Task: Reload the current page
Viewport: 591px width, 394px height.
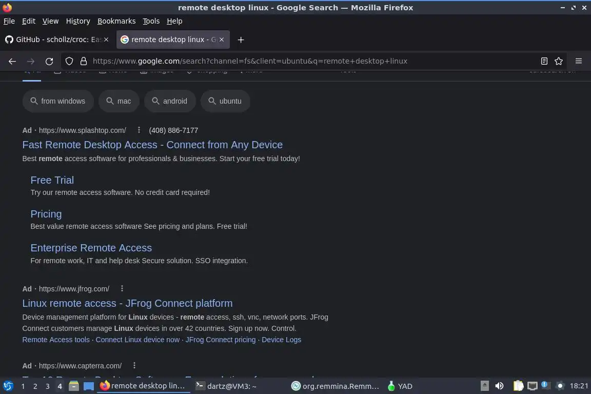Action: pos(49,61)
